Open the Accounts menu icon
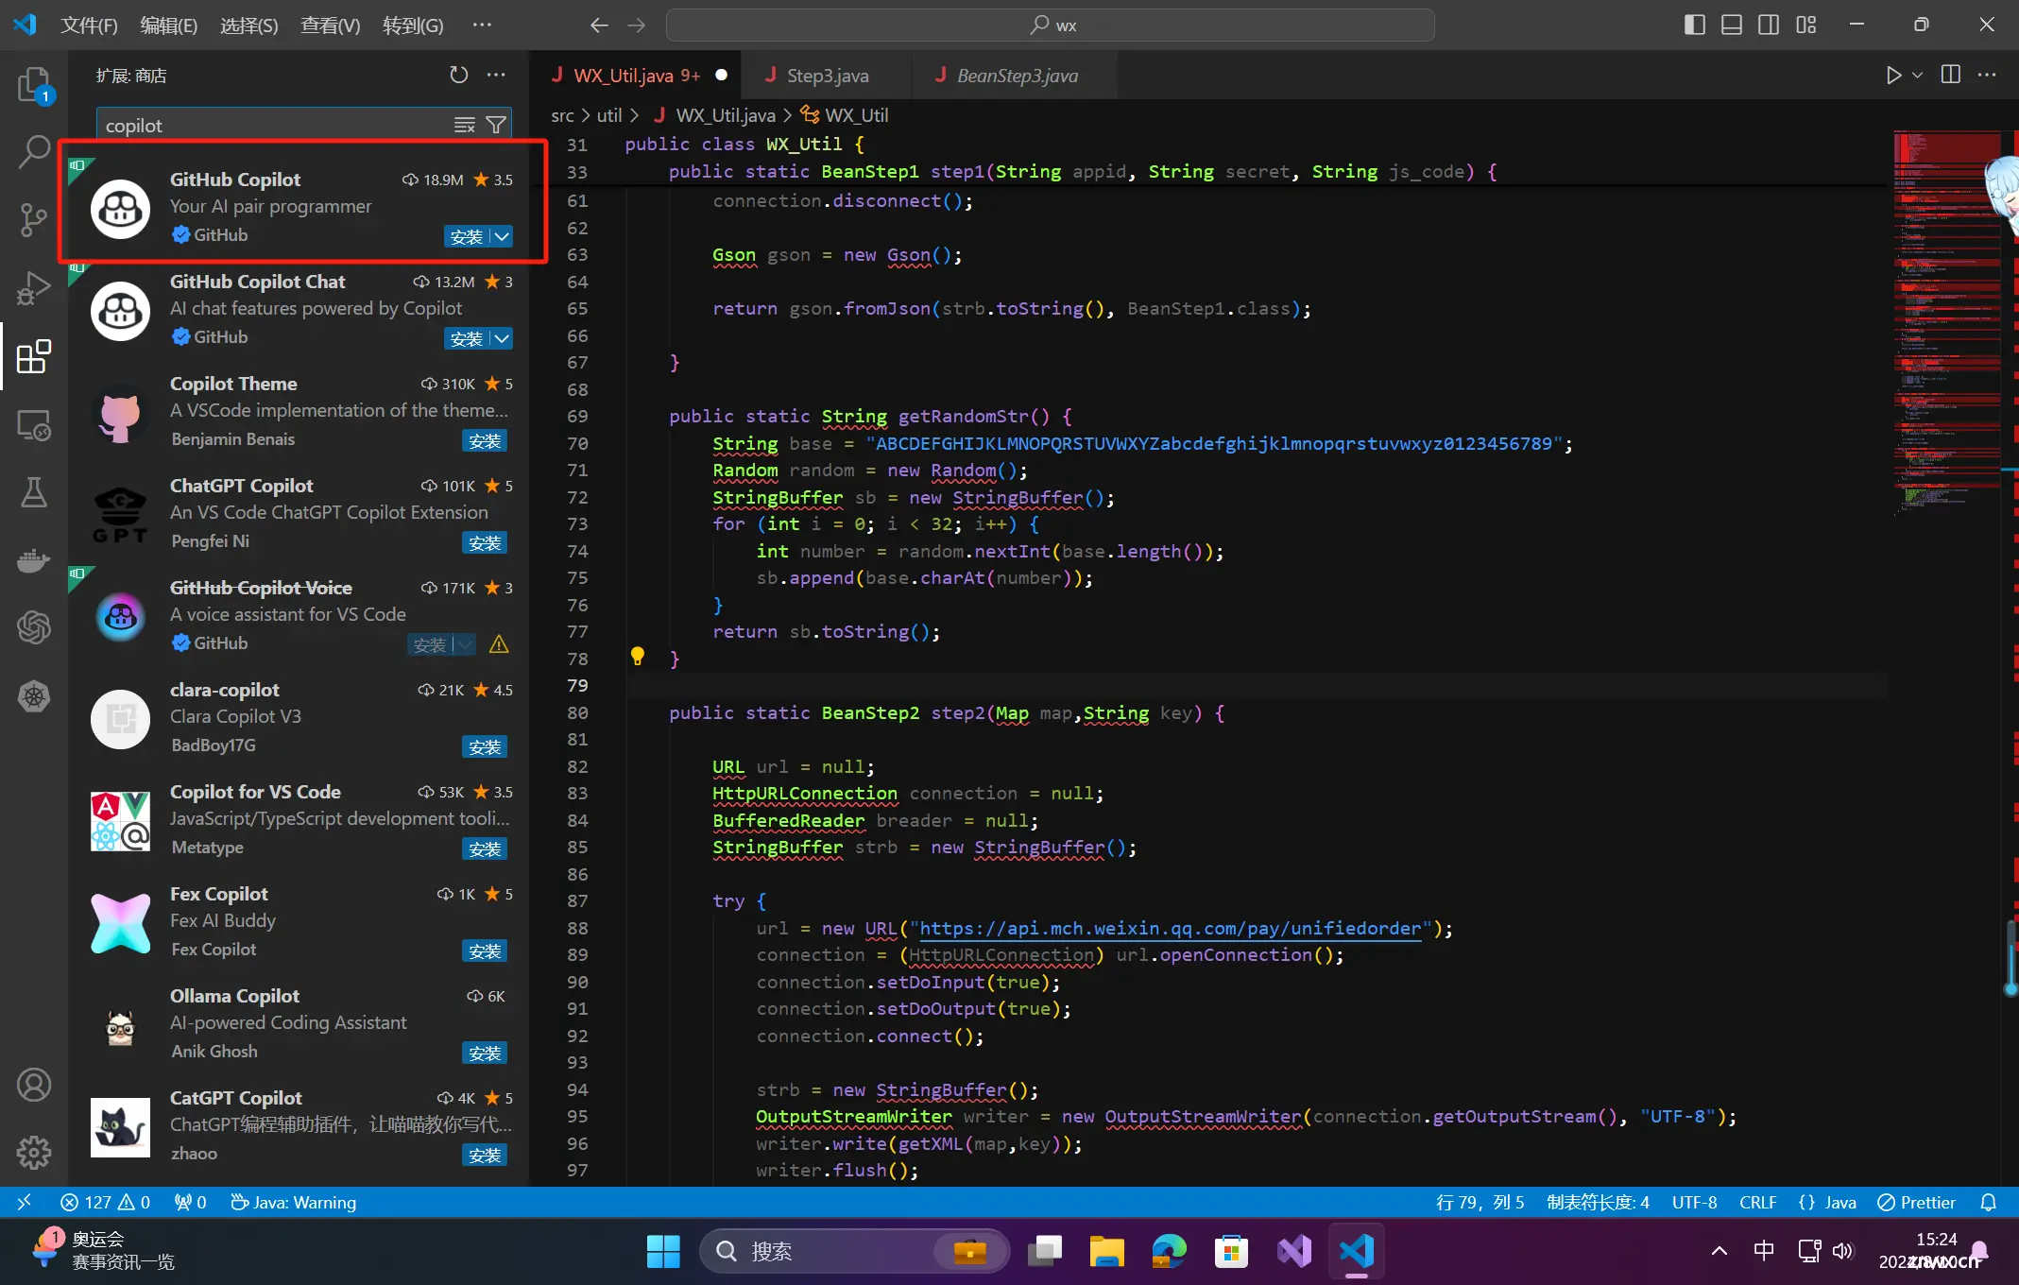The height and width of the screenshot is (1285, 2019). [x=34, y=1085]
